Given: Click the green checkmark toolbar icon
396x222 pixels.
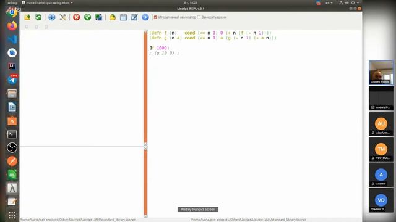Looking at the screenshot, I should click(88, 17).
